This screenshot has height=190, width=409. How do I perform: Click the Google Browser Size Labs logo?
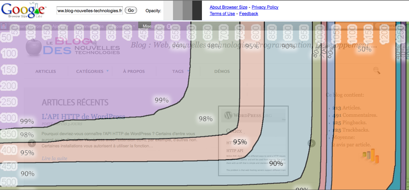23,10
